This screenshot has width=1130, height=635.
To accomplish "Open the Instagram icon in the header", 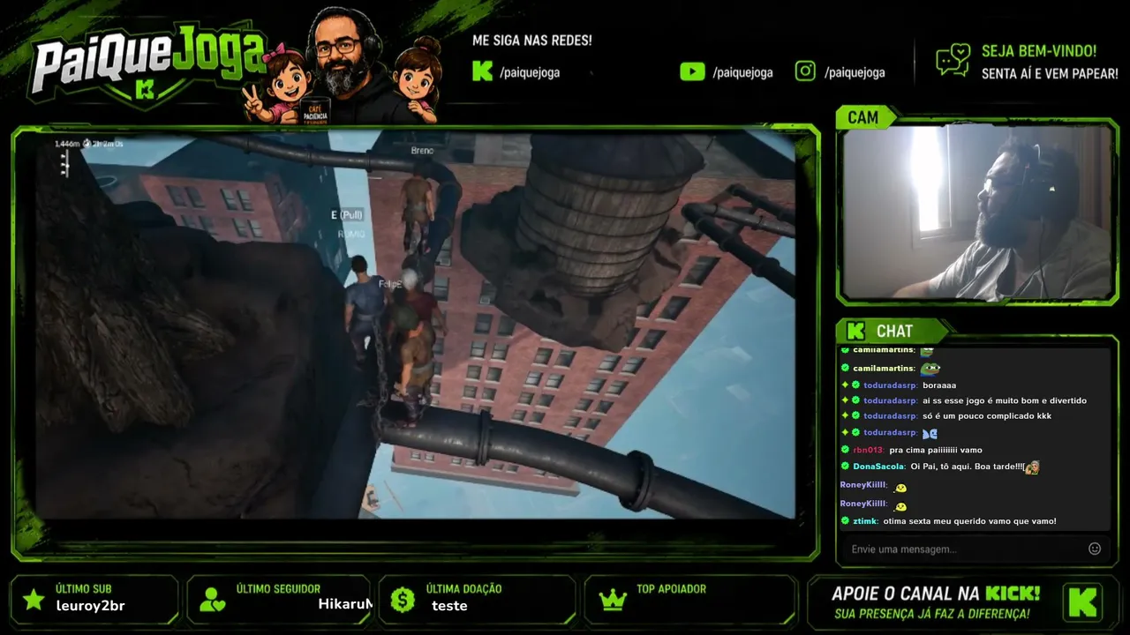I will click(x=805, y=71).
